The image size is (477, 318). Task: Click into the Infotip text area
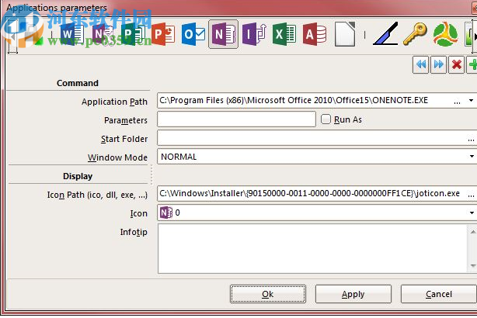(313, 248)
